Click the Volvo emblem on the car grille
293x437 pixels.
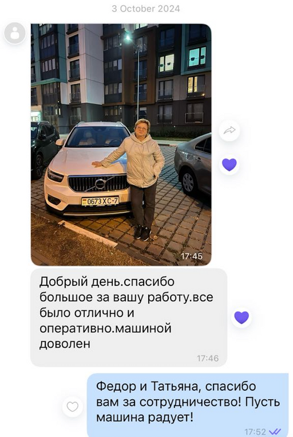tap(100, 184)
